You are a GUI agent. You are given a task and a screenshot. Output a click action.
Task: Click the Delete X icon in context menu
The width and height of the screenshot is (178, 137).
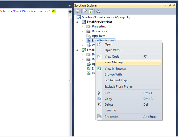99,104
